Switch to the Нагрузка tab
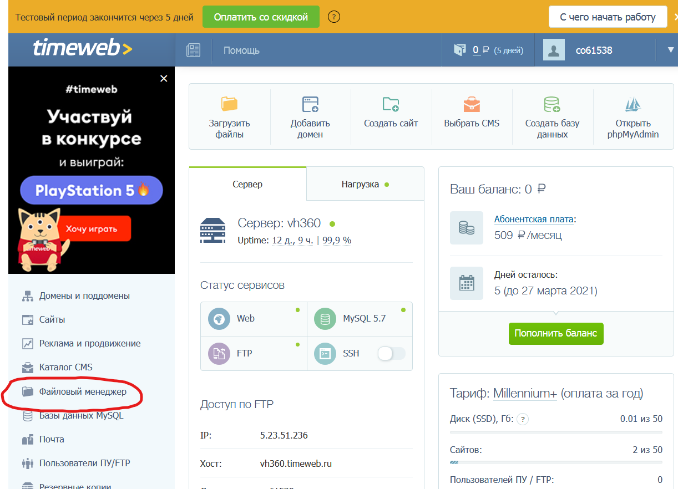The height and width of the screenshot is (489, 678). tap(365, 184)
